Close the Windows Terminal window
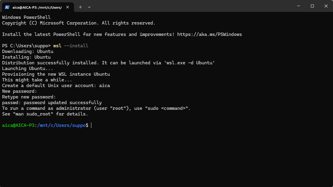Viewport: 333px width, 187px height. tap(326, 6)
